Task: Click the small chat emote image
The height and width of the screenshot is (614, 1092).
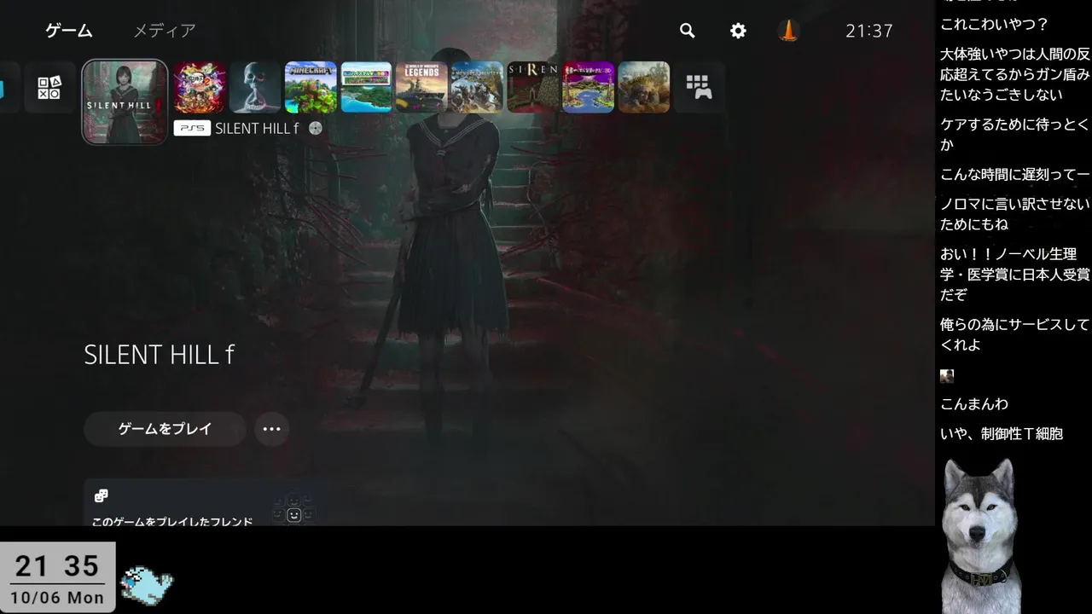Action: (947, 375)
